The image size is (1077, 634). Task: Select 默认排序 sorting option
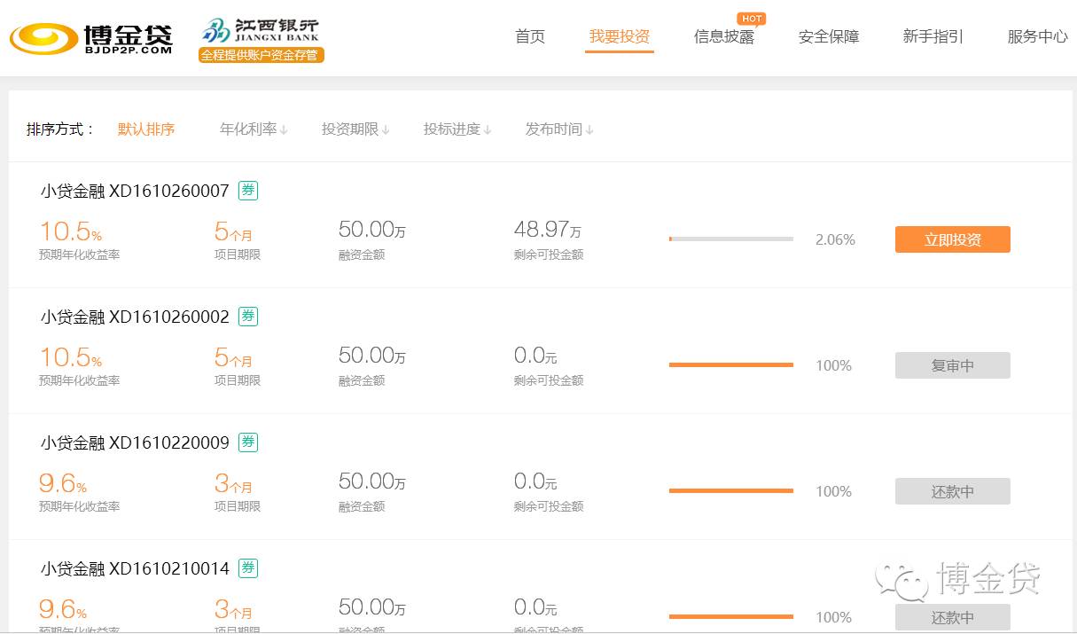[x=146, y=129]
